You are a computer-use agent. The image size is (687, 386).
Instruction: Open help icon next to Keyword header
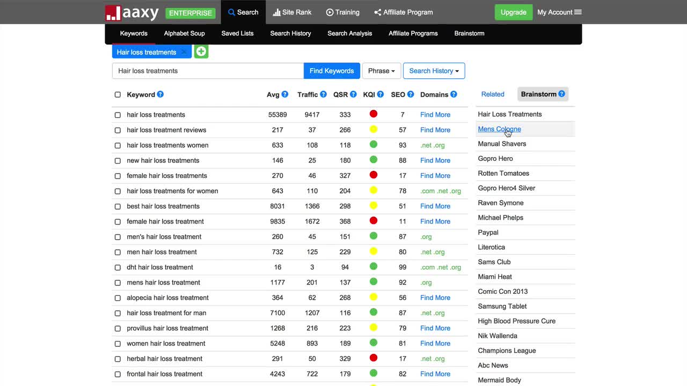pos(160,94)
